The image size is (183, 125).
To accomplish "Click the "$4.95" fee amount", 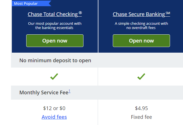I will 141,108.
